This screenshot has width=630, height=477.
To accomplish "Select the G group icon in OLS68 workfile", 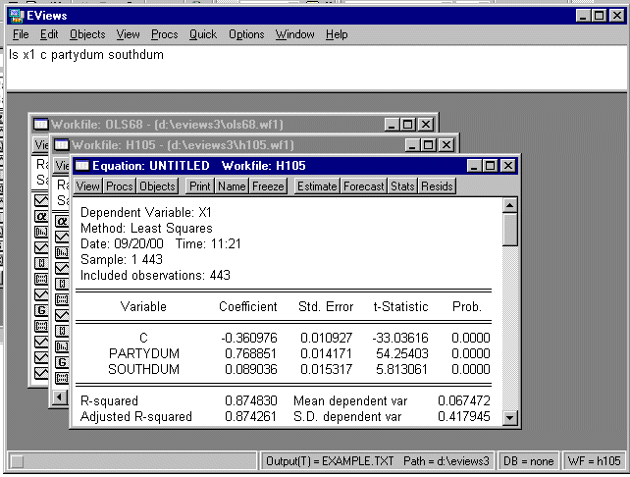I will (x=41, y=310).
